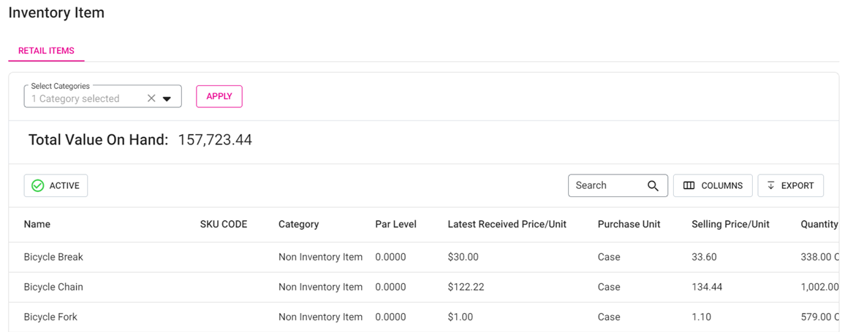Switch to the Retail Items tab
Viewport: 845px width, 332px height.
(46, 51)
